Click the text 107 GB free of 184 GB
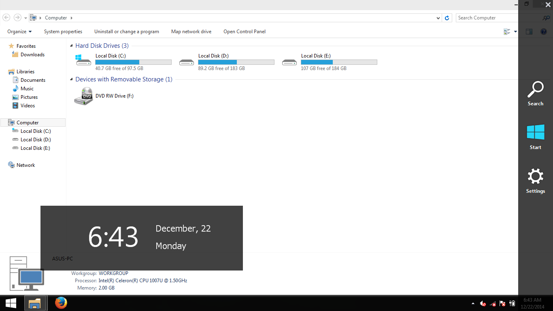 (324, 68)
